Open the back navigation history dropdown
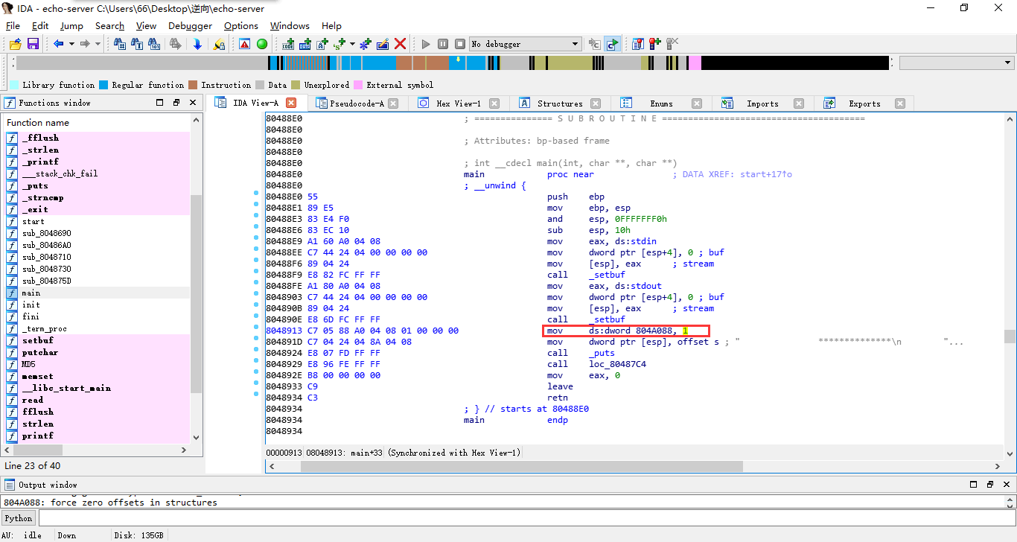The image size is (1017, 542). click(x=71, y=45)
